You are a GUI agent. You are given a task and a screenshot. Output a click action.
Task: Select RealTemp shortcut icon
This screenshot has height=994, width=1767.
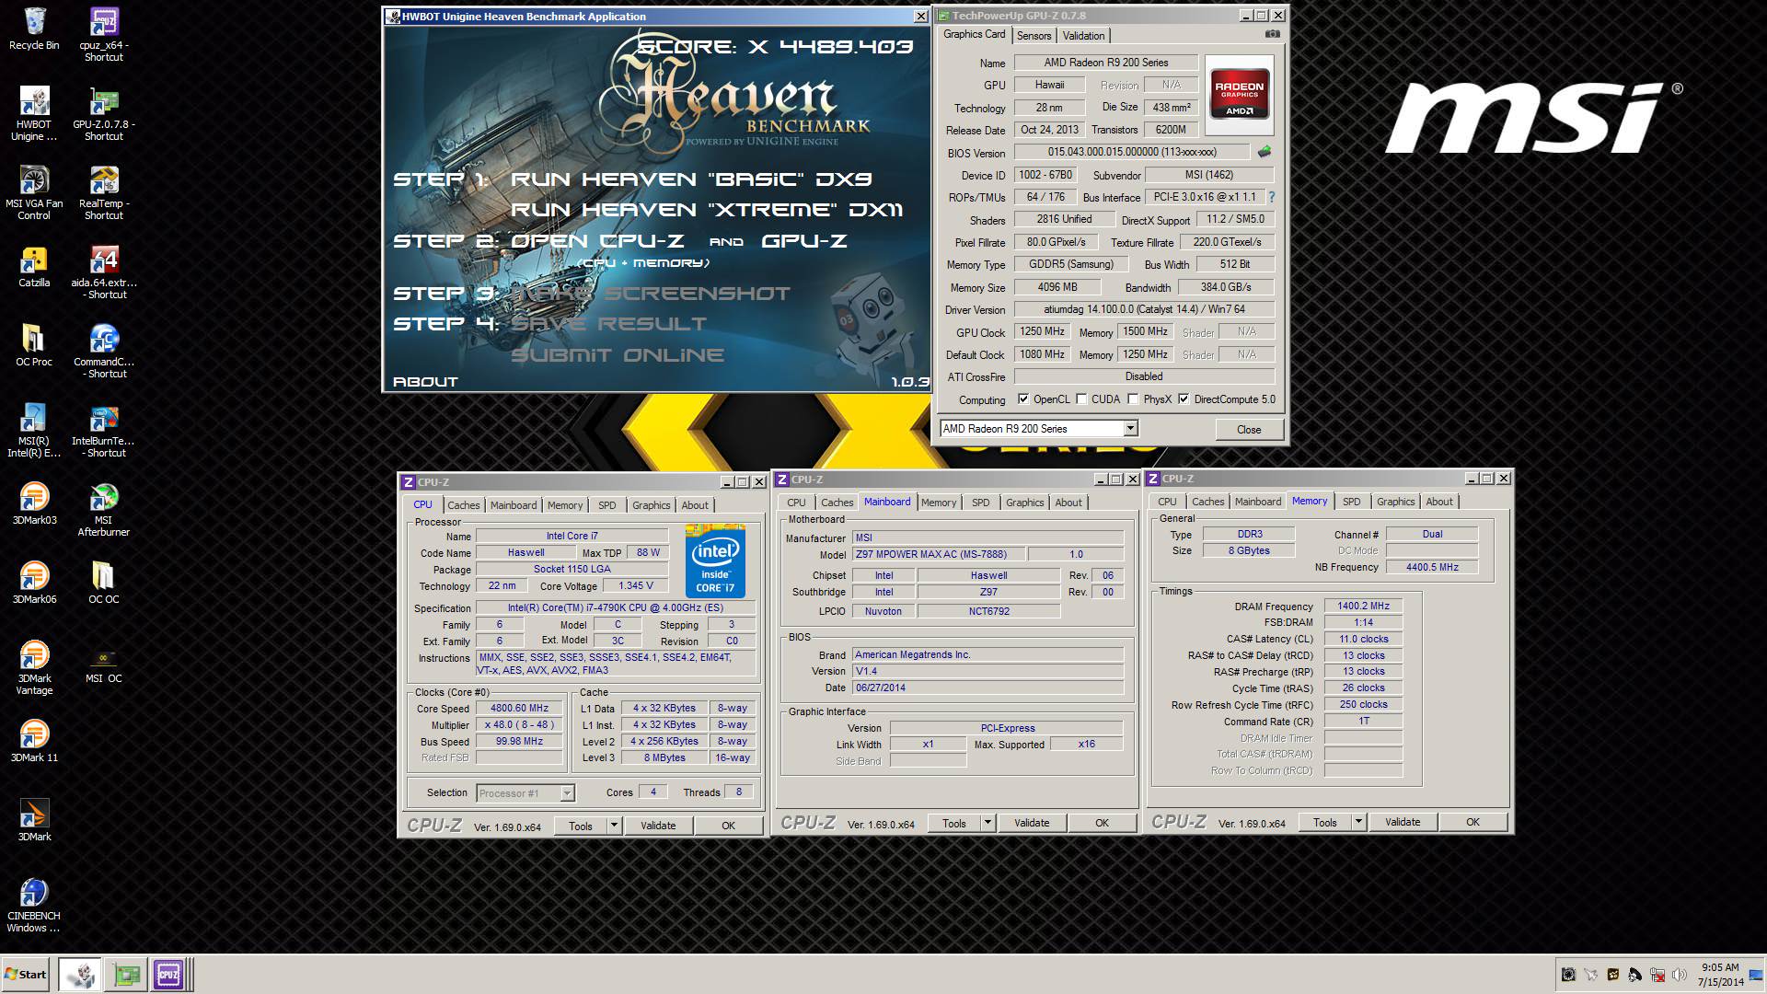pos(103,193)
